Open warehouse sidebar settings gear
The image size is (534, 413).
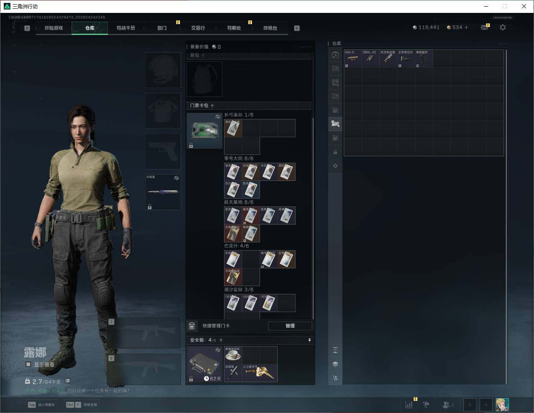(x=335, y=166)
